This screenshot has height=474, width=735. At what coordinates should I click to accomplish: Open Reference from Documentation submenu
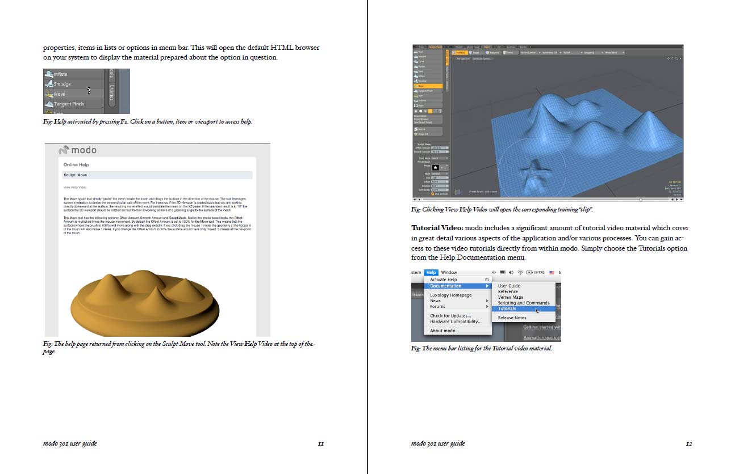[x=523, y=291]
